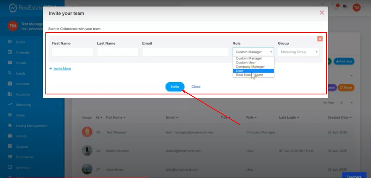Choose Real Estate Agent role option
The image size is (371, 178).
pyautogui.click(x=249, y=75)
